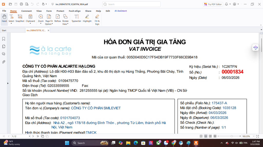Activate the Typewriter tool
Image resolution: width=263 pixels, height=147 pixels.
(x=76, y=18)
